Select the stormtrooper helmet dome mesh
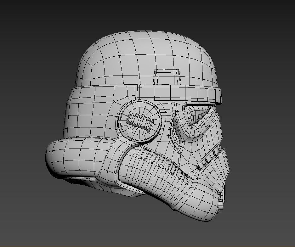 point(147,59)
